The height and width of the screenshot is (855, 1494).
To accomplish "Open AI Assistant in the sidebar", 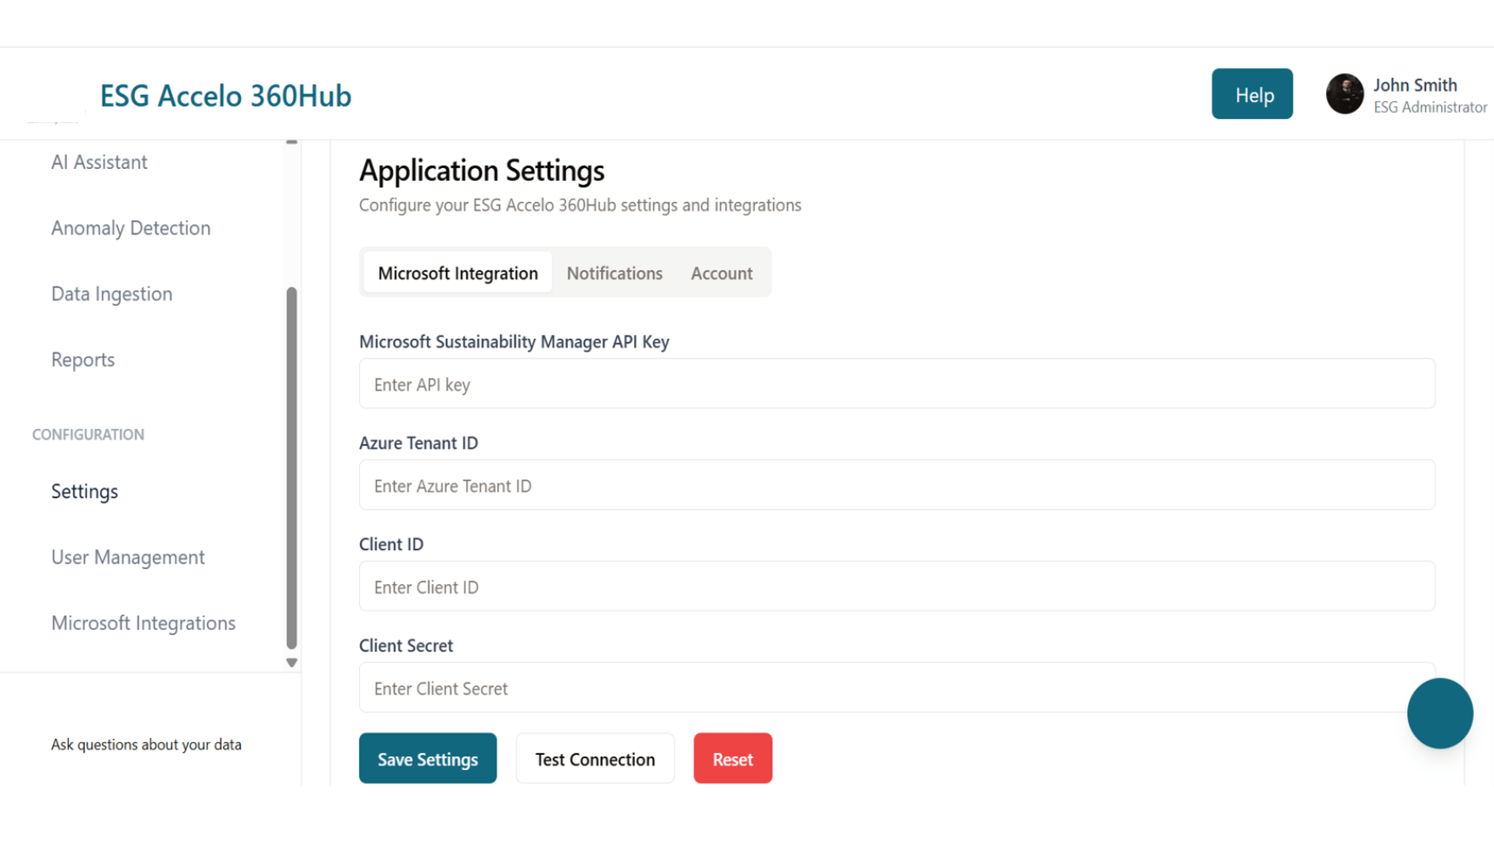I will click(99, 162).
